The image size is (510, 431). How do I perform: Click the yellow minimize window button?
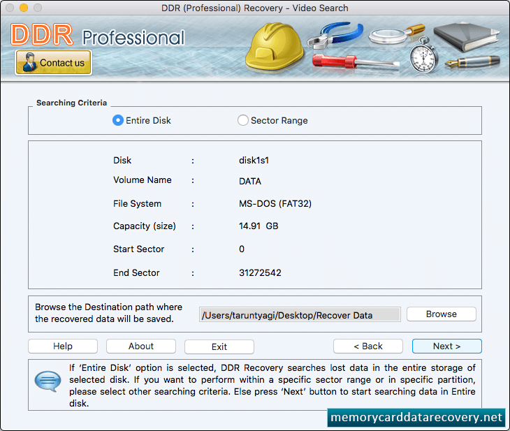click(24, 8)
